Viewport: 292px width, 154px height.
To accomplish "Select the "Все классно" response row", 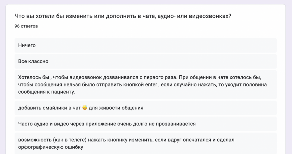I will click(x=146, y=61).
